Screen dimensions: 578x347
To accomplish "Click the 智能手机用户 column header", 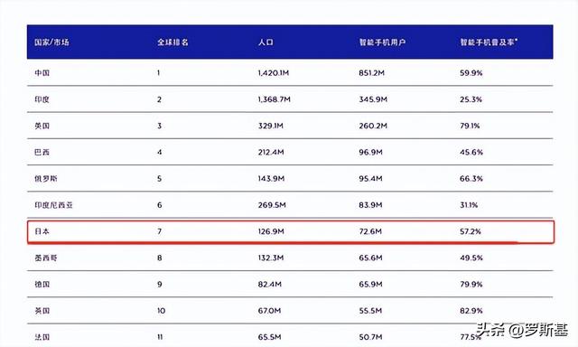I will tap(382, 42).
